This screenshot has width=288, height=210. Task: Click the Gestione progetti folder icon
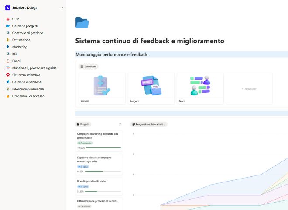click(x=8, y=26)
